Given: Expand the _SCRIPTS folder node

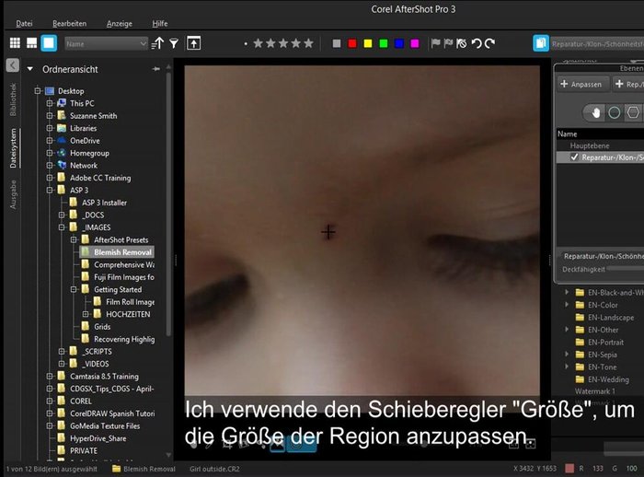Looking at the screenshot, I should coord(62,352).
